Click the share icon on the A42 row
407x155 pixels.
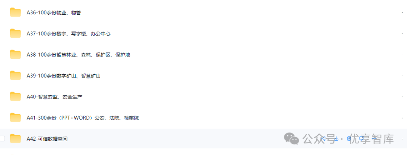pyautogui.click(x=323, y=139)
